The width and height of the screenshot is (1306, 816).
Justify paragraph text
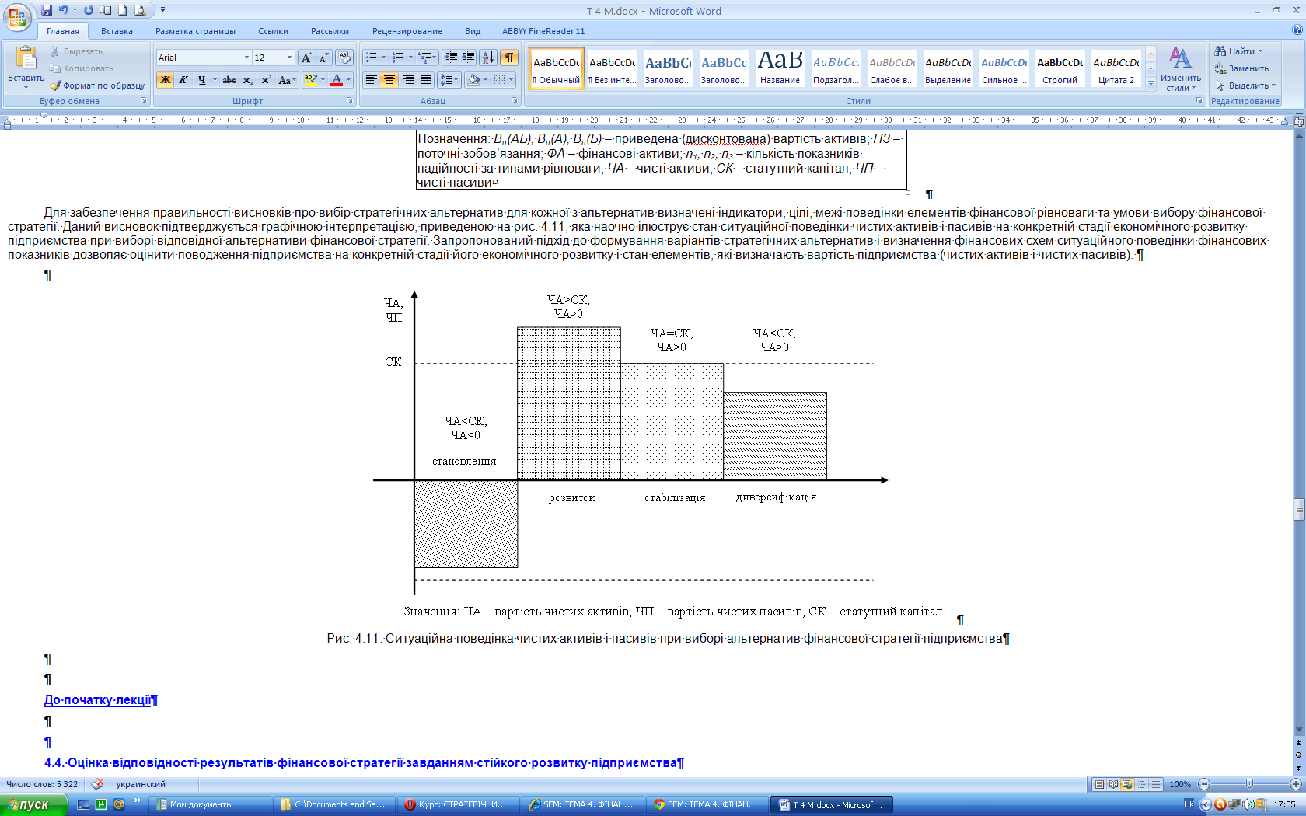tap(426, 80)
